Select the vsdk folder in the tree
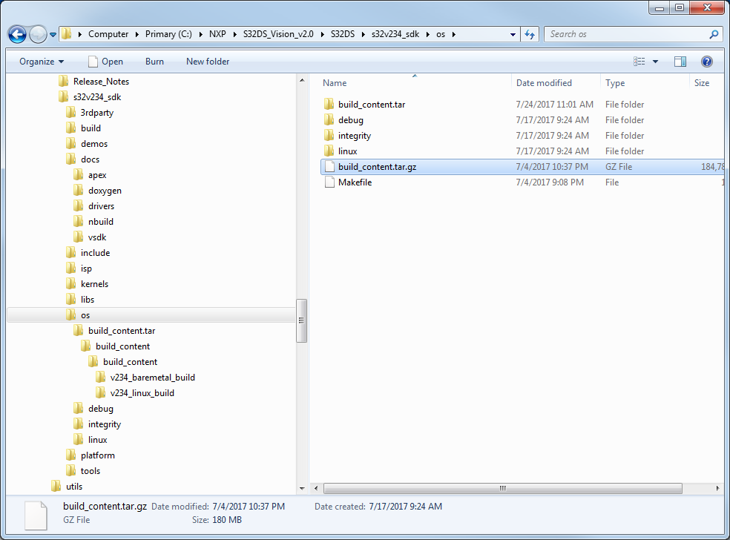 coord(97,237)
